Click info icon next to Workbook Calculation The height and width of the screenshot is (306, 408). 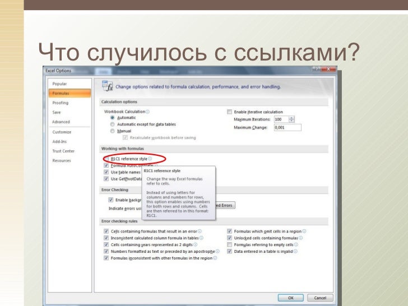147,112
